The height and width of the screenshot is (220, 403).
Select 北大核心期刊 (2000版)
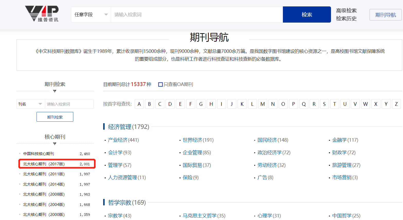click(x=44, y=215)
